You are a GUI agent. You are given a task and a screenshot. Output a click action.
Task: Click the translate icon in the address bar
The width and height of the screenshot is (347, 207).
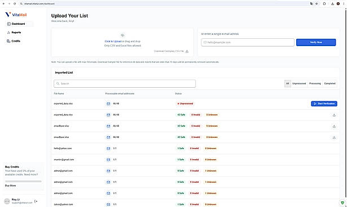[311, 4]
